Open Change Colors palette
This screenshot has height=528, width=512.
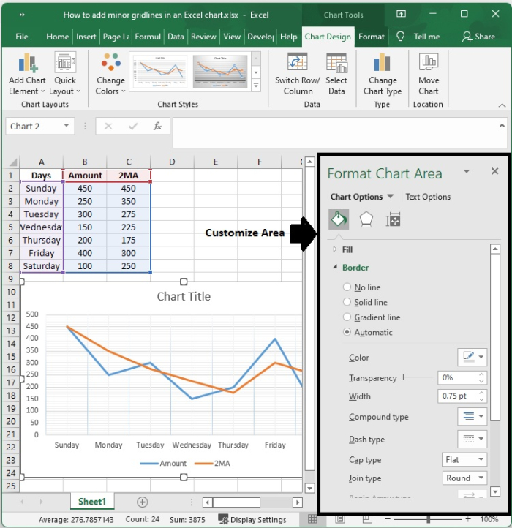110,75
